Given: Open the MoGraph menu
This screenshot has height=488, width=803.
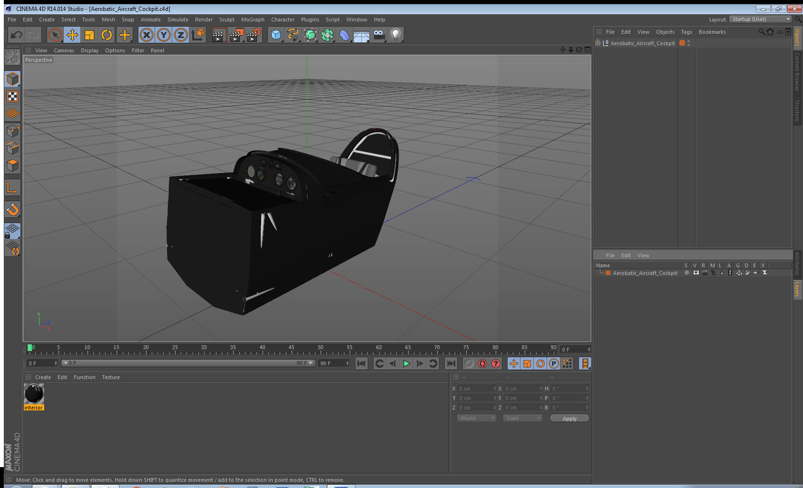Looking at the screenshot, I should [x=253, y=20].
